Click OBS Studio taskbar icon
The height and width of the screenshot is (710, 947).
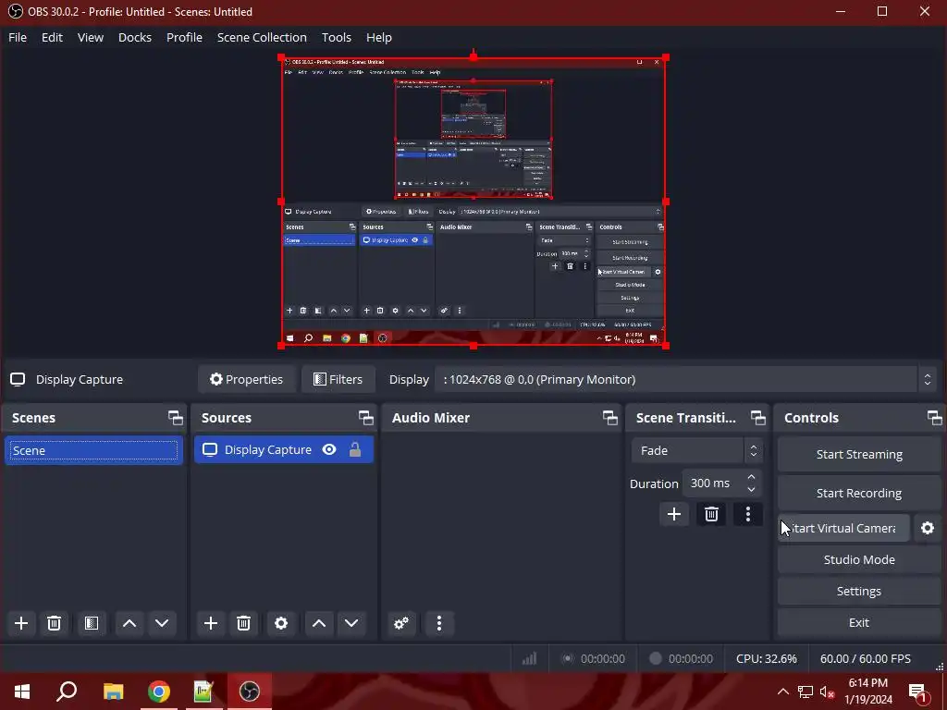pos(249,692)
